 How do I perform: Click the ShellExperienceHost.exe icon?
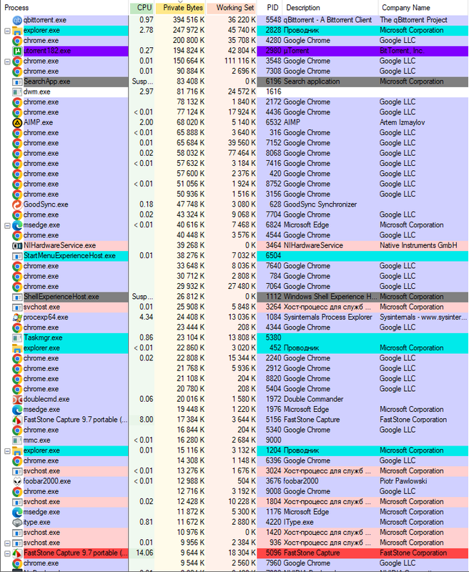tap(17, 297)
